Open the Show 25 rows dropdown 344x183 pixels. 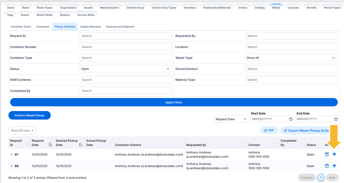pos(22,131)
